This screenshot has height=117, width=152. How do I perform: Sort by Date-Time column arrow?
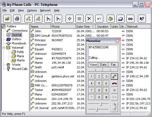coord(93,26)
